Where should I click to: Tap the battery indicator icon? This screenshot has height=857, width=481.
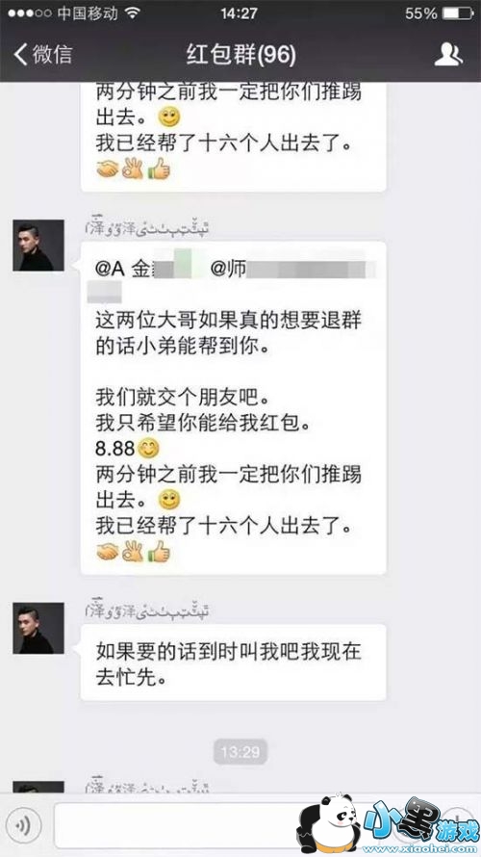pos(456,13)
